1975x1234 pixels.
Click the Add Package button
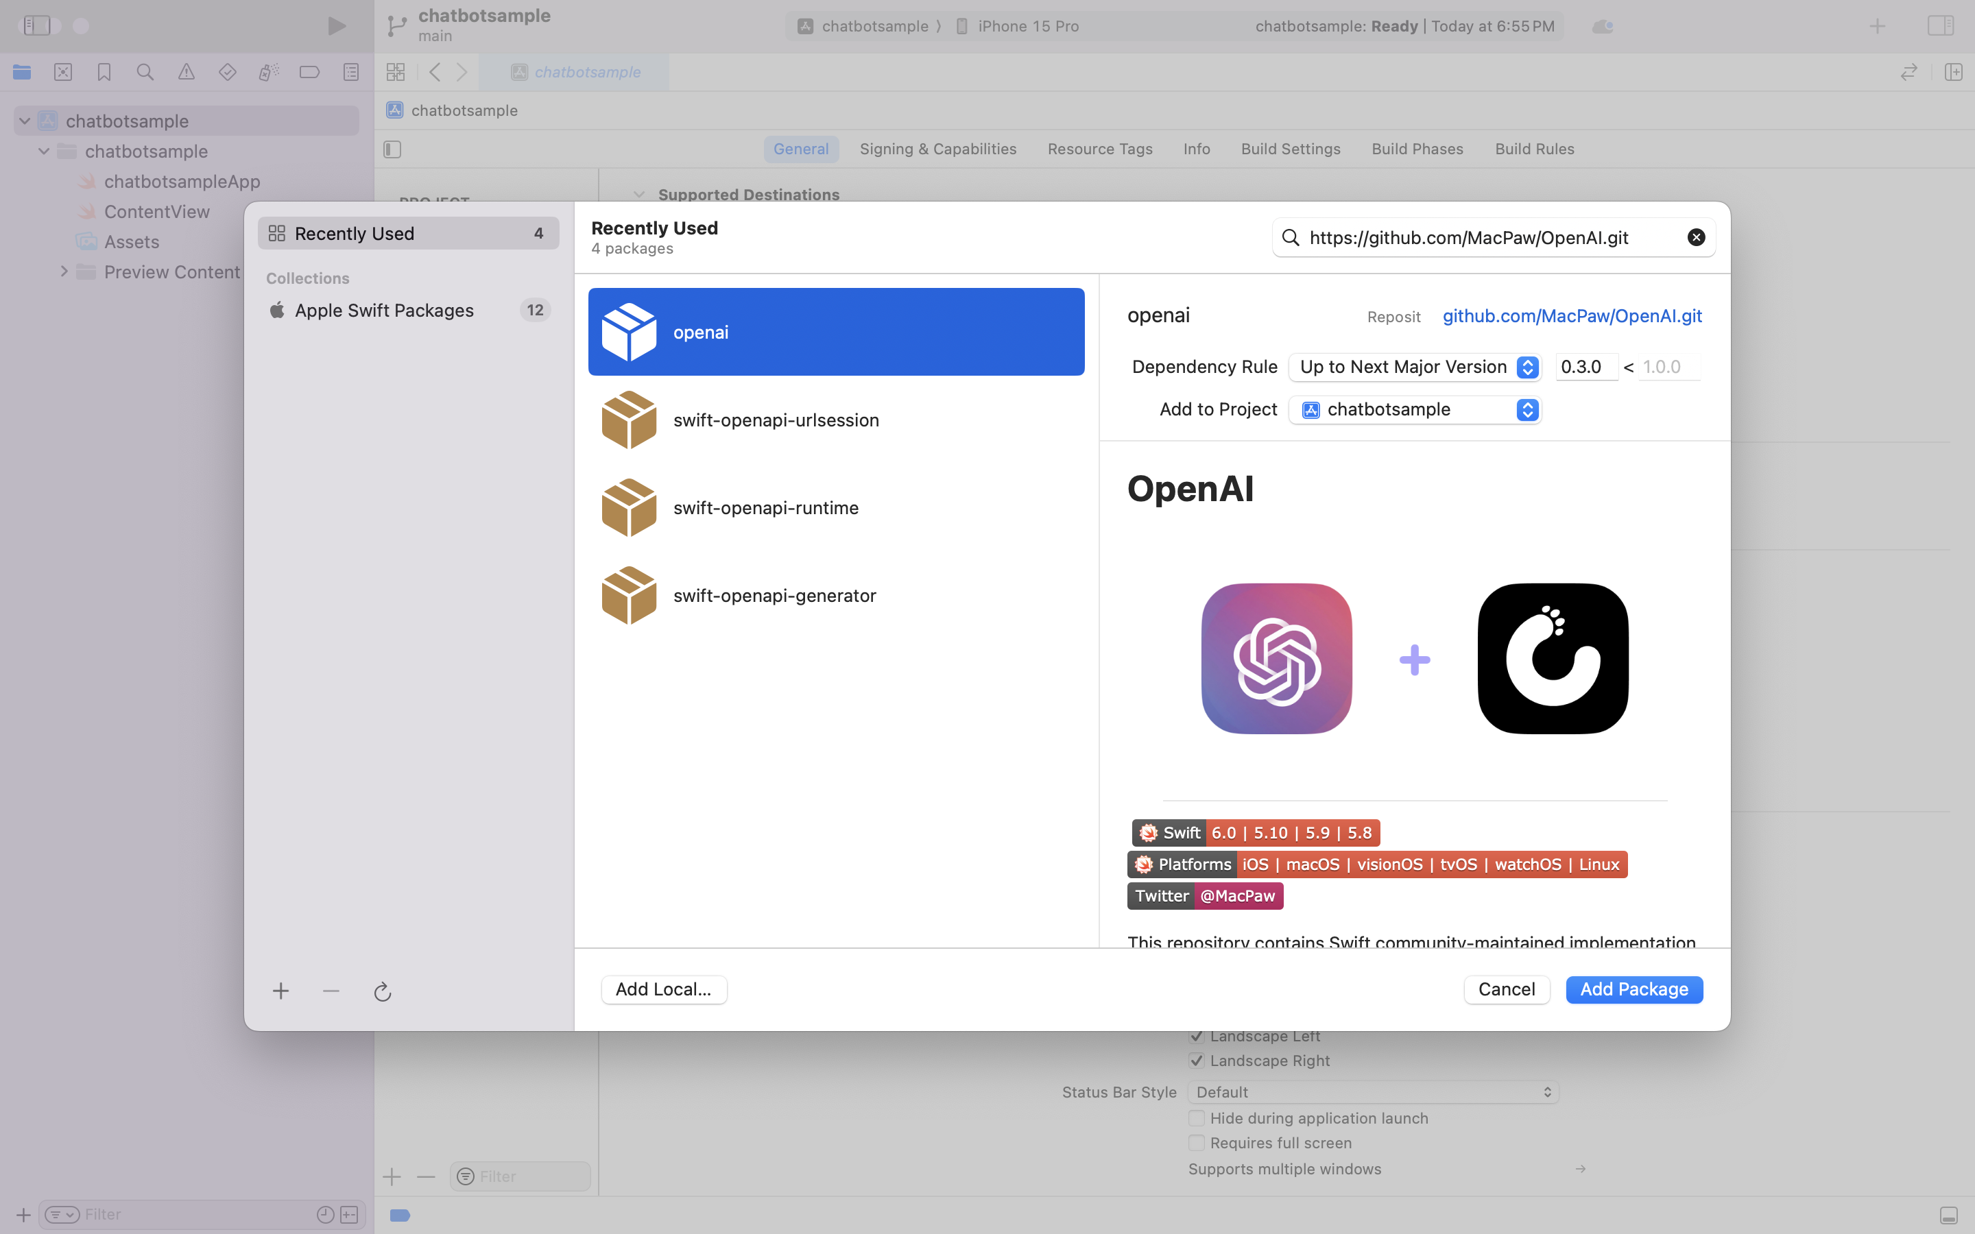click(x=1633, y=988)
